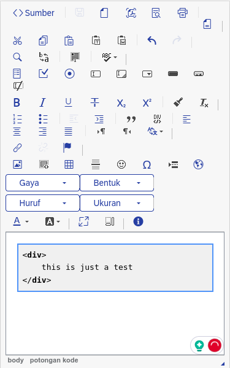
Task: Open spell checker ABC dropdown
Action: tap(109, 57)
